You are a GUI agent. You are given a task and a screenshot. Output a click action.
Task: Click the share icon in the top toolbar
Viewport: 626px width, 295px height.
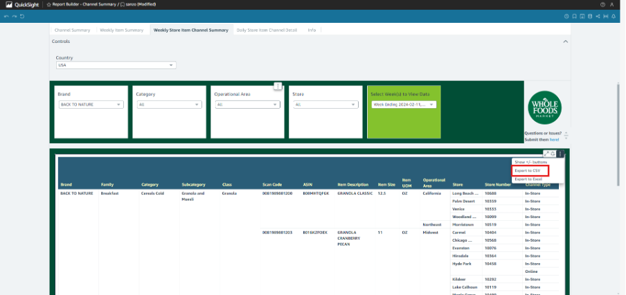coord(598,17)
